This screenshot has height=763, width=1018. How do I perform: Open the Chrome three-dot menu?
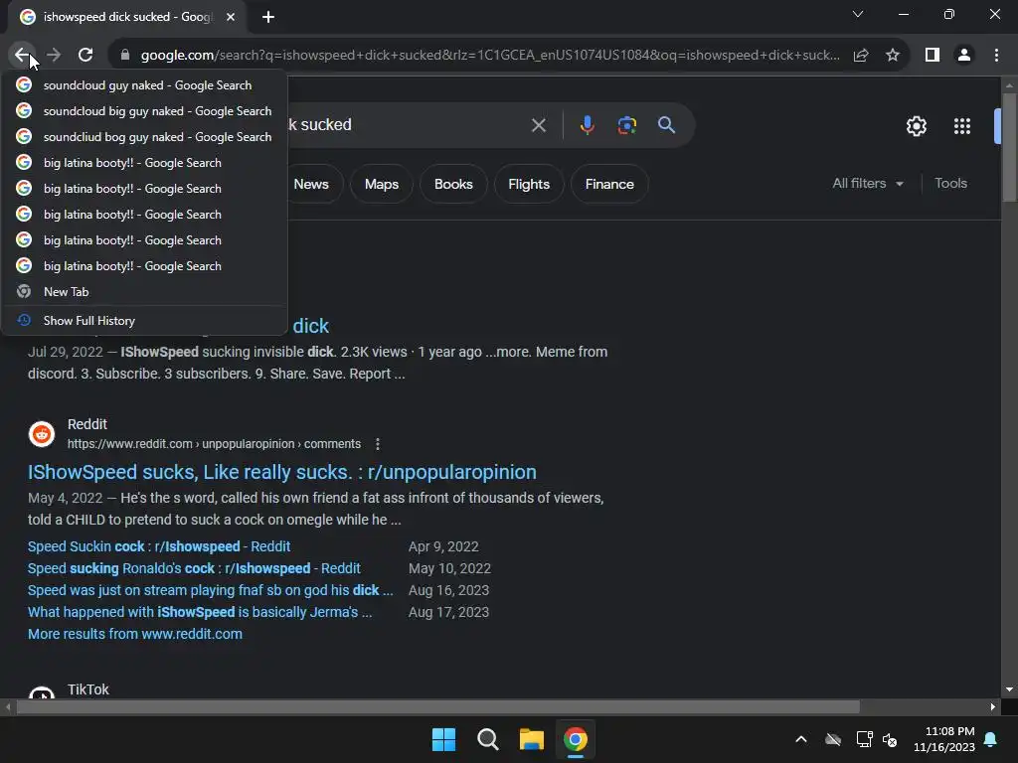[996, 56]
